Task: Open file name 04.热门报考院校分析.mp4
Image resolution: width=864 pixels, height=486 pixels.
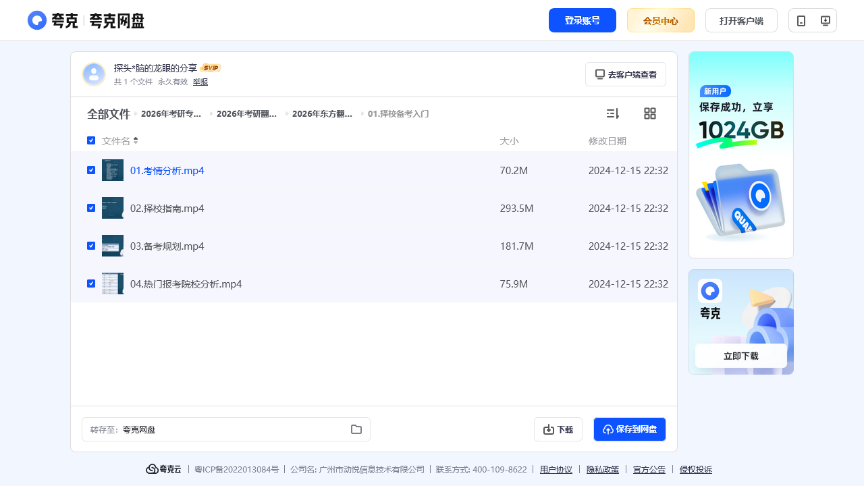Action: tap(186, 284)
